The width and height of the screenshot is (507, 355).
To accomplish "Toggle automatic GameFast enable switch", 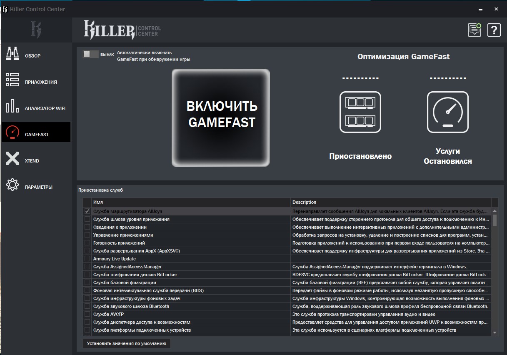I will coord(90,54).
